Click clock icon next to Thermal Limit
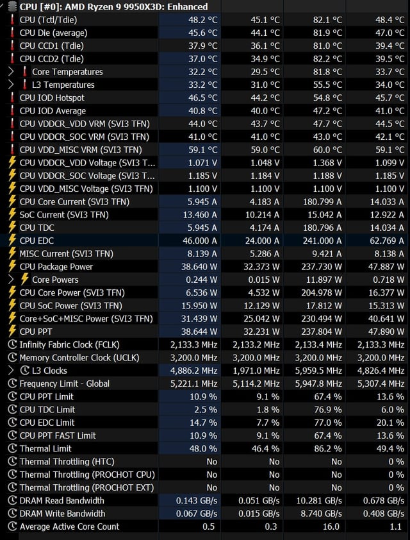 [12, 449]
